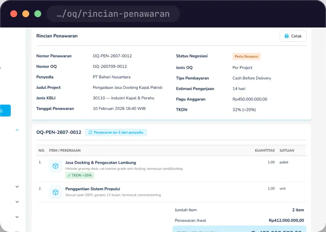Click the KUANTITAS column header

point(265,150)
